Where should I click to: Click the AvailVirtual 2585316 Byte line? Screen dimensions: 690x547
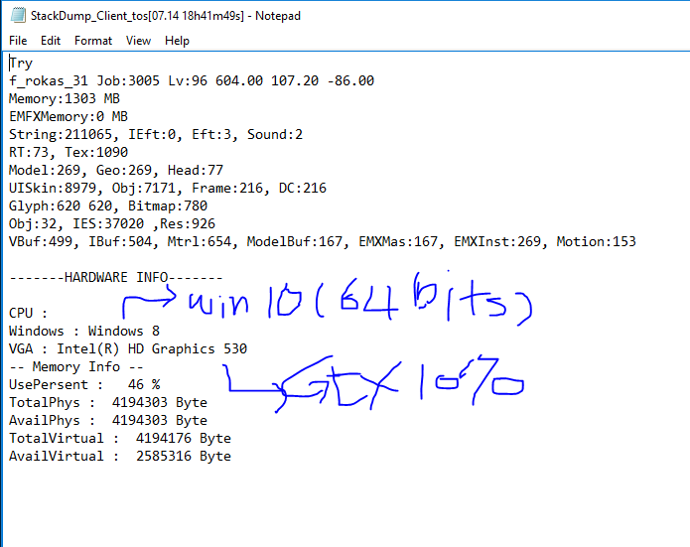point(119,456)
